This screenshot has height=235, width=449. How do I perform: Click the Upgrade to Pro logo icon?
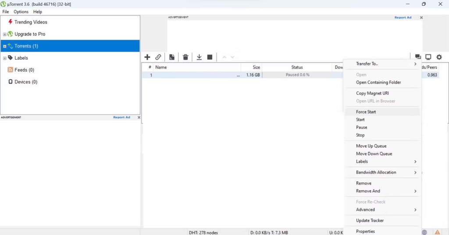[11, 34]
